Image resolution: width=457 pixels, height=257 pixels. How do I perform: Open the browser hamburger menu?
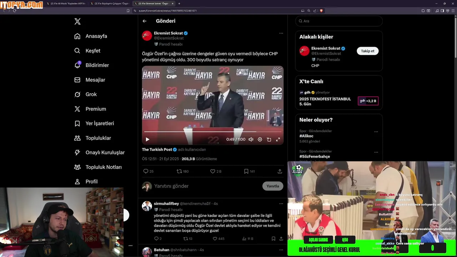[453, 11]
